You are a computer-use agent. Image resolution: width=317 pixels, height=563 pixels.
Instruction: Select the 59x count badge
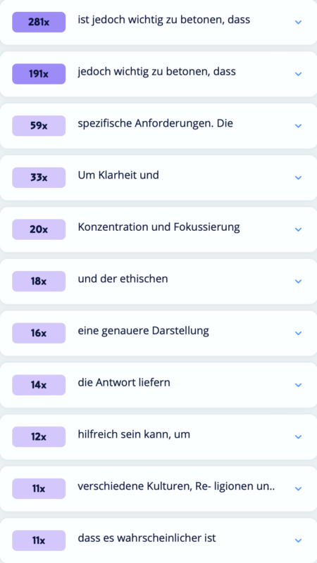[x=39, y=126]
